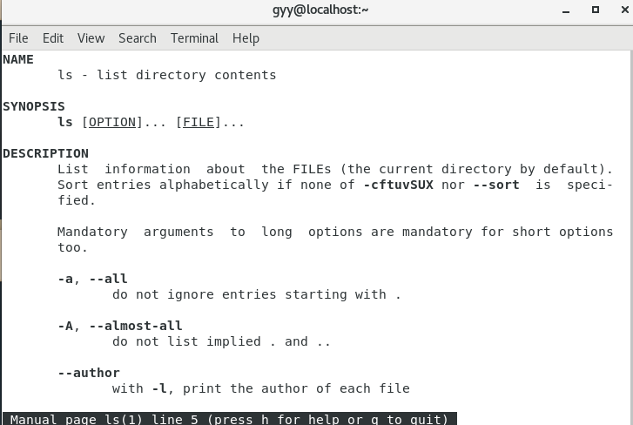The height and width of the screenshot is (425, 633).
Task: Click 'do not ignore entries starting with .'
Action: 256,294
